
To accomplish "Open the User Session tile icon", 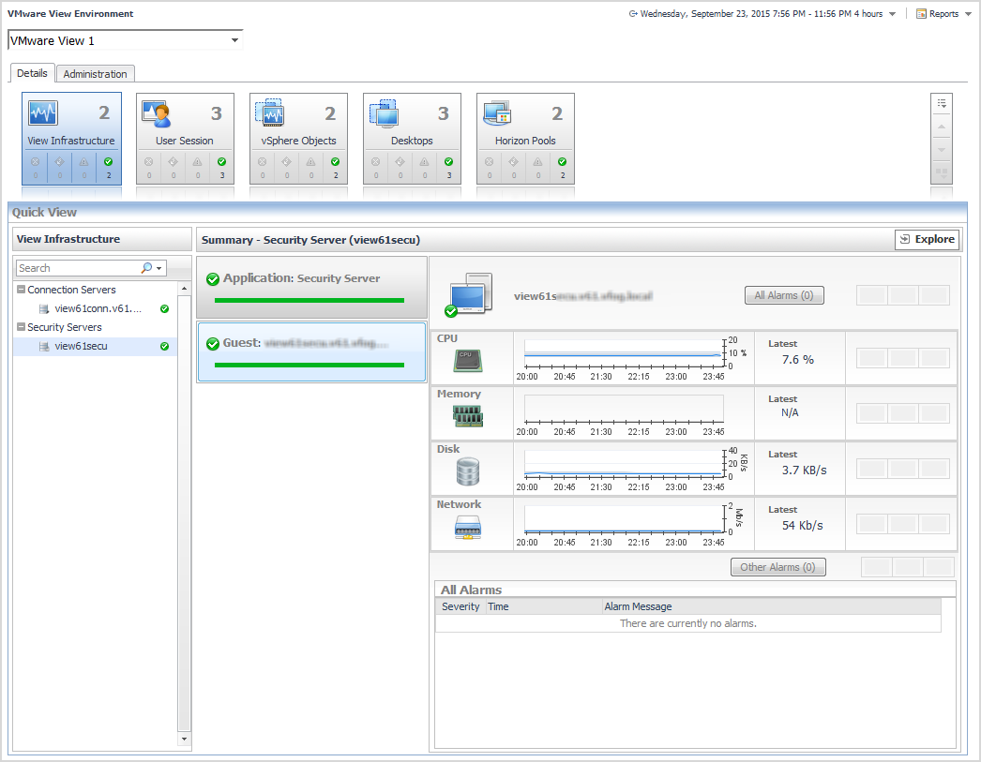I will tap(157, 114).
